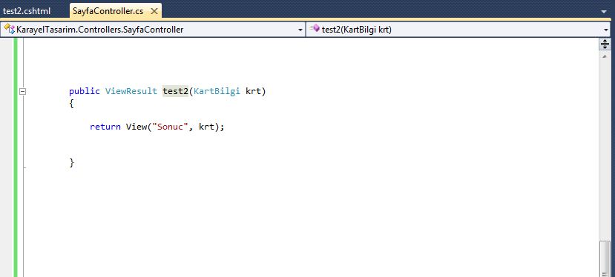Click the vertical scrollbar up arrow
Image resolution: width=615 pixels, height=277 pixels.
click(605, 56)
